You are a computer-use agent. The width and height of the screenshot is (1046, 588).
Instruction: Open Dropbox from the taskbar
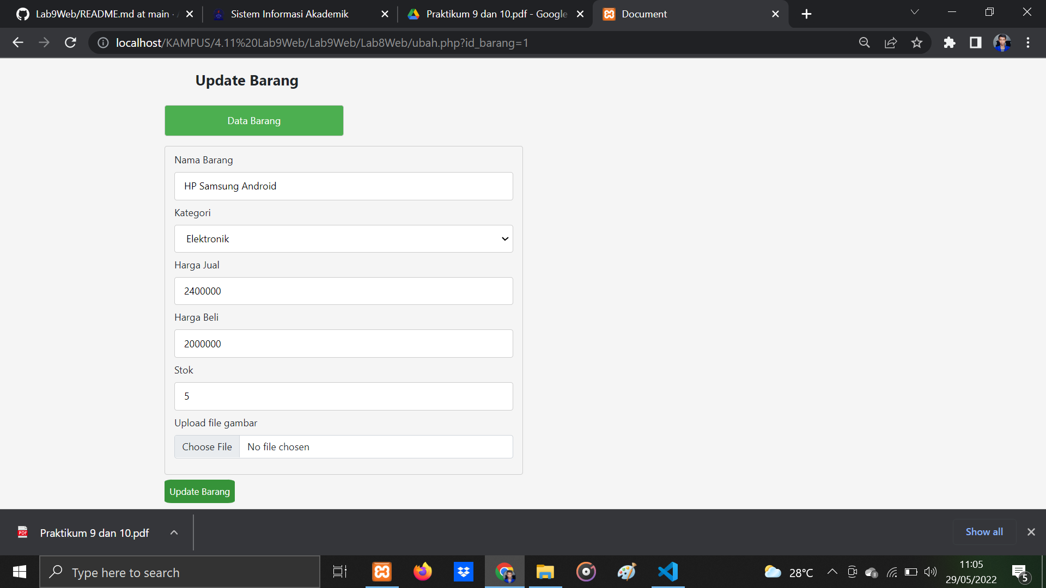[x=464, y=572]
